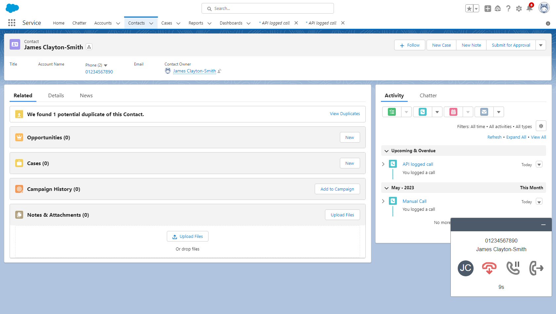Screen dimensions: 556x314
Task: Click Upload Files in drop zone
Action: pyautogui.click(x=188, y=237)
